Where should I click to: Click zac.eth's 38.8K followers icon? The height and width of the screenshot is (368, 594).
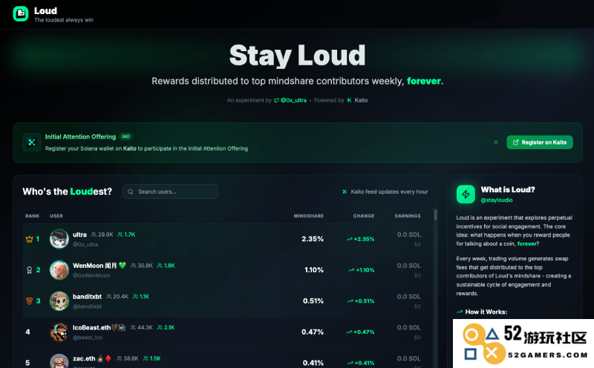point(120,358)
